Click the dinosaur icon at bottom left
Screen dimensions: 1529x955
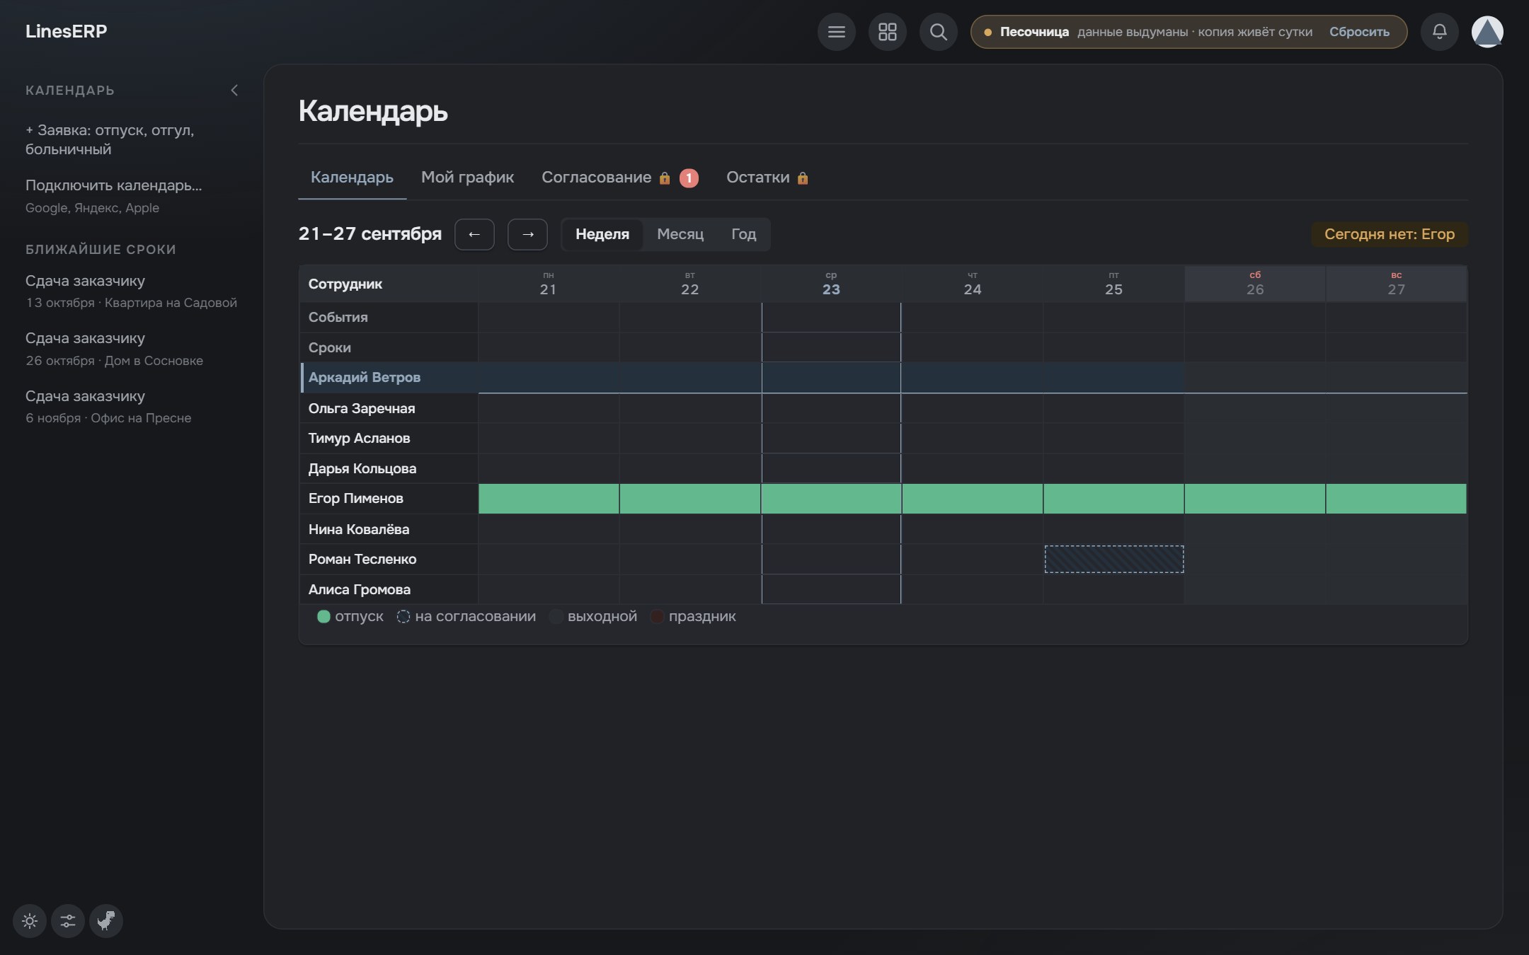[106, 921]
